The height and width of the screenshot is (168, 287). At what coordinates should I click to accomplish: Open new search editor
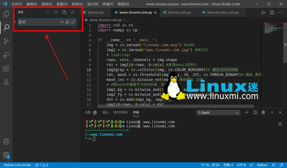coord(64,12)
